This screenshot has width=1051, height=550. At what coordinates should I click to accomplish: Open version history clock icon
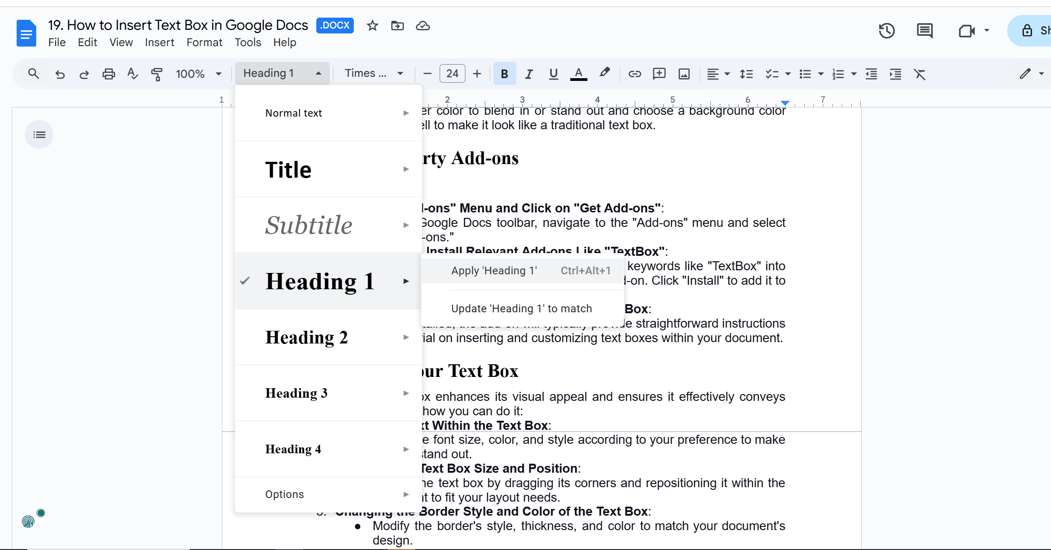(x=887, y=31)
